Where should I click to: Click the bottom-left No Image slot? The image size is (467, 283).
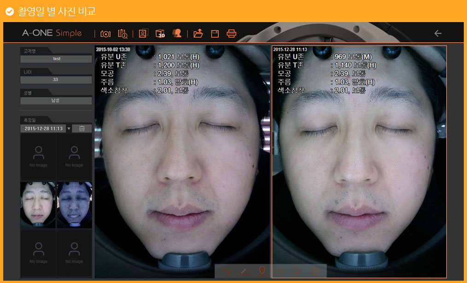(38, 253)
